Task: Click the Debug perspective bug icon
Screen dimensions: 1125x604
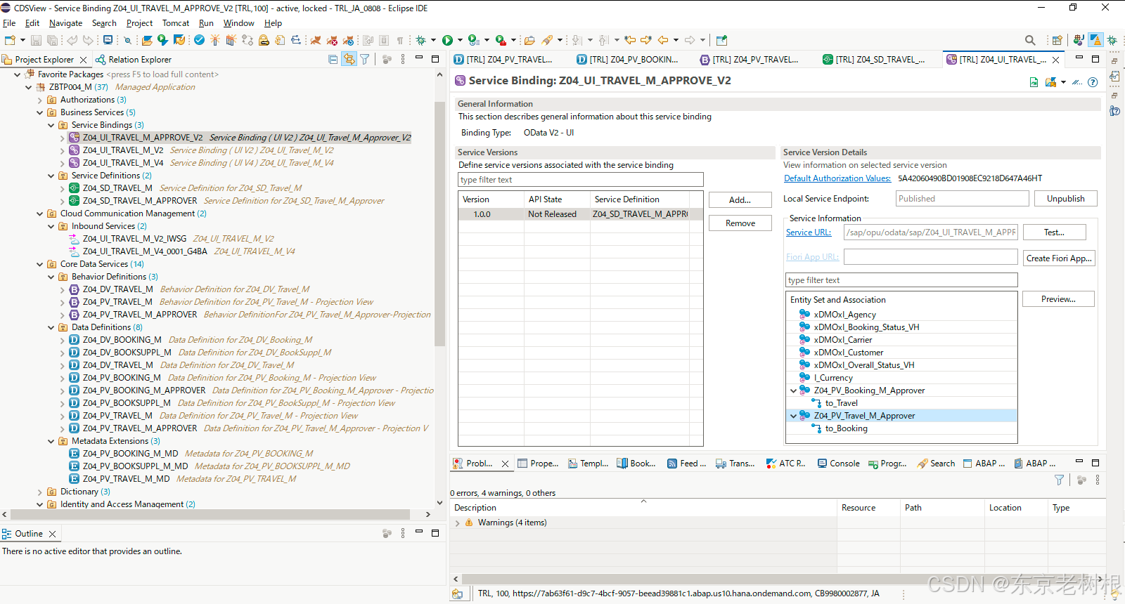Action: 1112,40
